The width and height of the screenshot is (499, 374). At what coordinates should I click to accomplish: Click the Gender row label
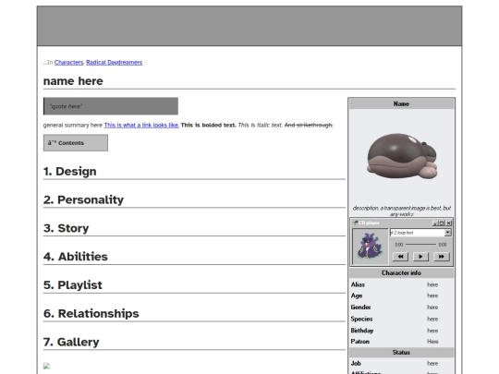coord(360,308)
